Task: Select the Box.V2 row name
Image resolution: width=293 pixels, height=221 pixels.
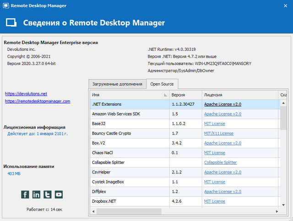Action: [x=98, y=143]
